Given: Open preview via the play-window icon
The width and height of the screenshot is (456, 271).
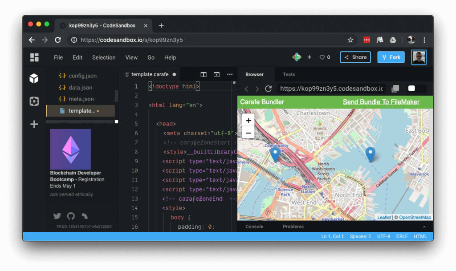Looking at the screenshot, I should [x=216, y=74].
